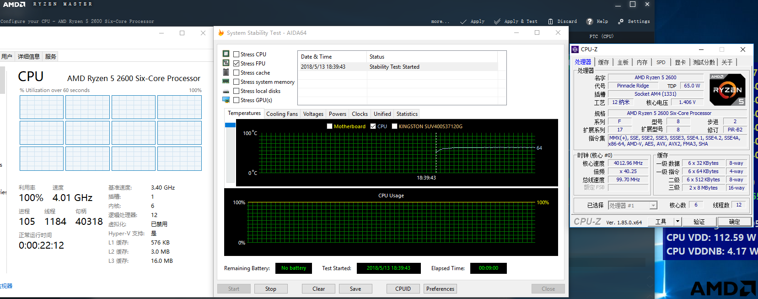The height and width of the screenshot is (299, 758).
Task: Open the Statistics tab
Action: pos(407,114)
